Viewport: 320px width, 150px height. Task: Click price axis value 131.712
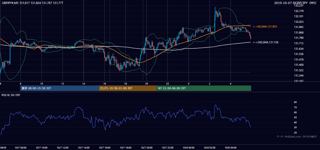(299, 43)
